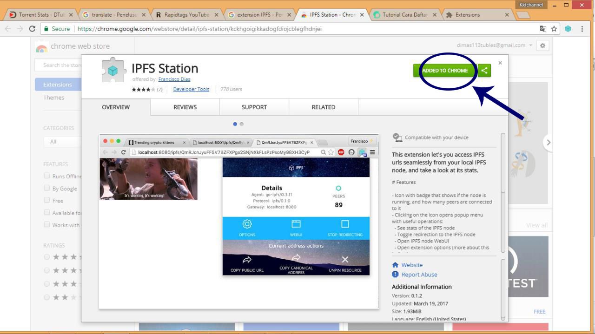The width and height of the screenshot is (595, 334).
Task: Click the Version 0.1.2 text
Action: [x=407, y=296]
